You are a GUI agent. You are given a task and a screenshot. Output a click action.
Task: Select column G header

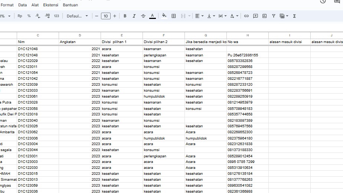tap(206, 35)
